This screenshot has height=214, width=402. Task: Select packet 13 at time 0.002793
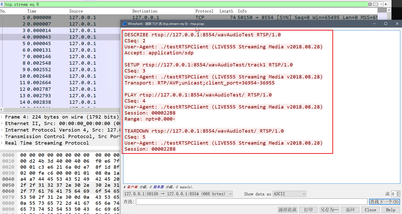click(x=60, y=95)
